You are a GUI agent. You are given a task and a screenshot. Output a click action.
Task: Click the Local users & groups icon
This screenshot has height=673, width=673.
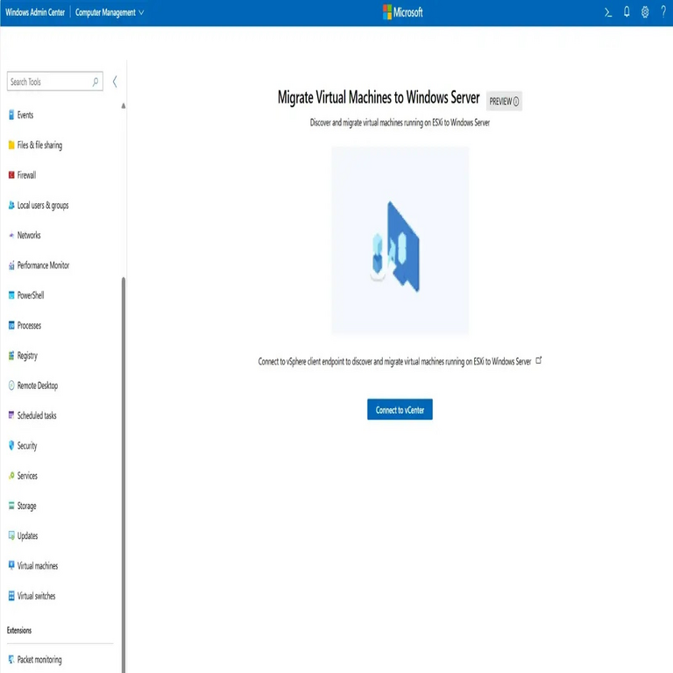[11, 205]
